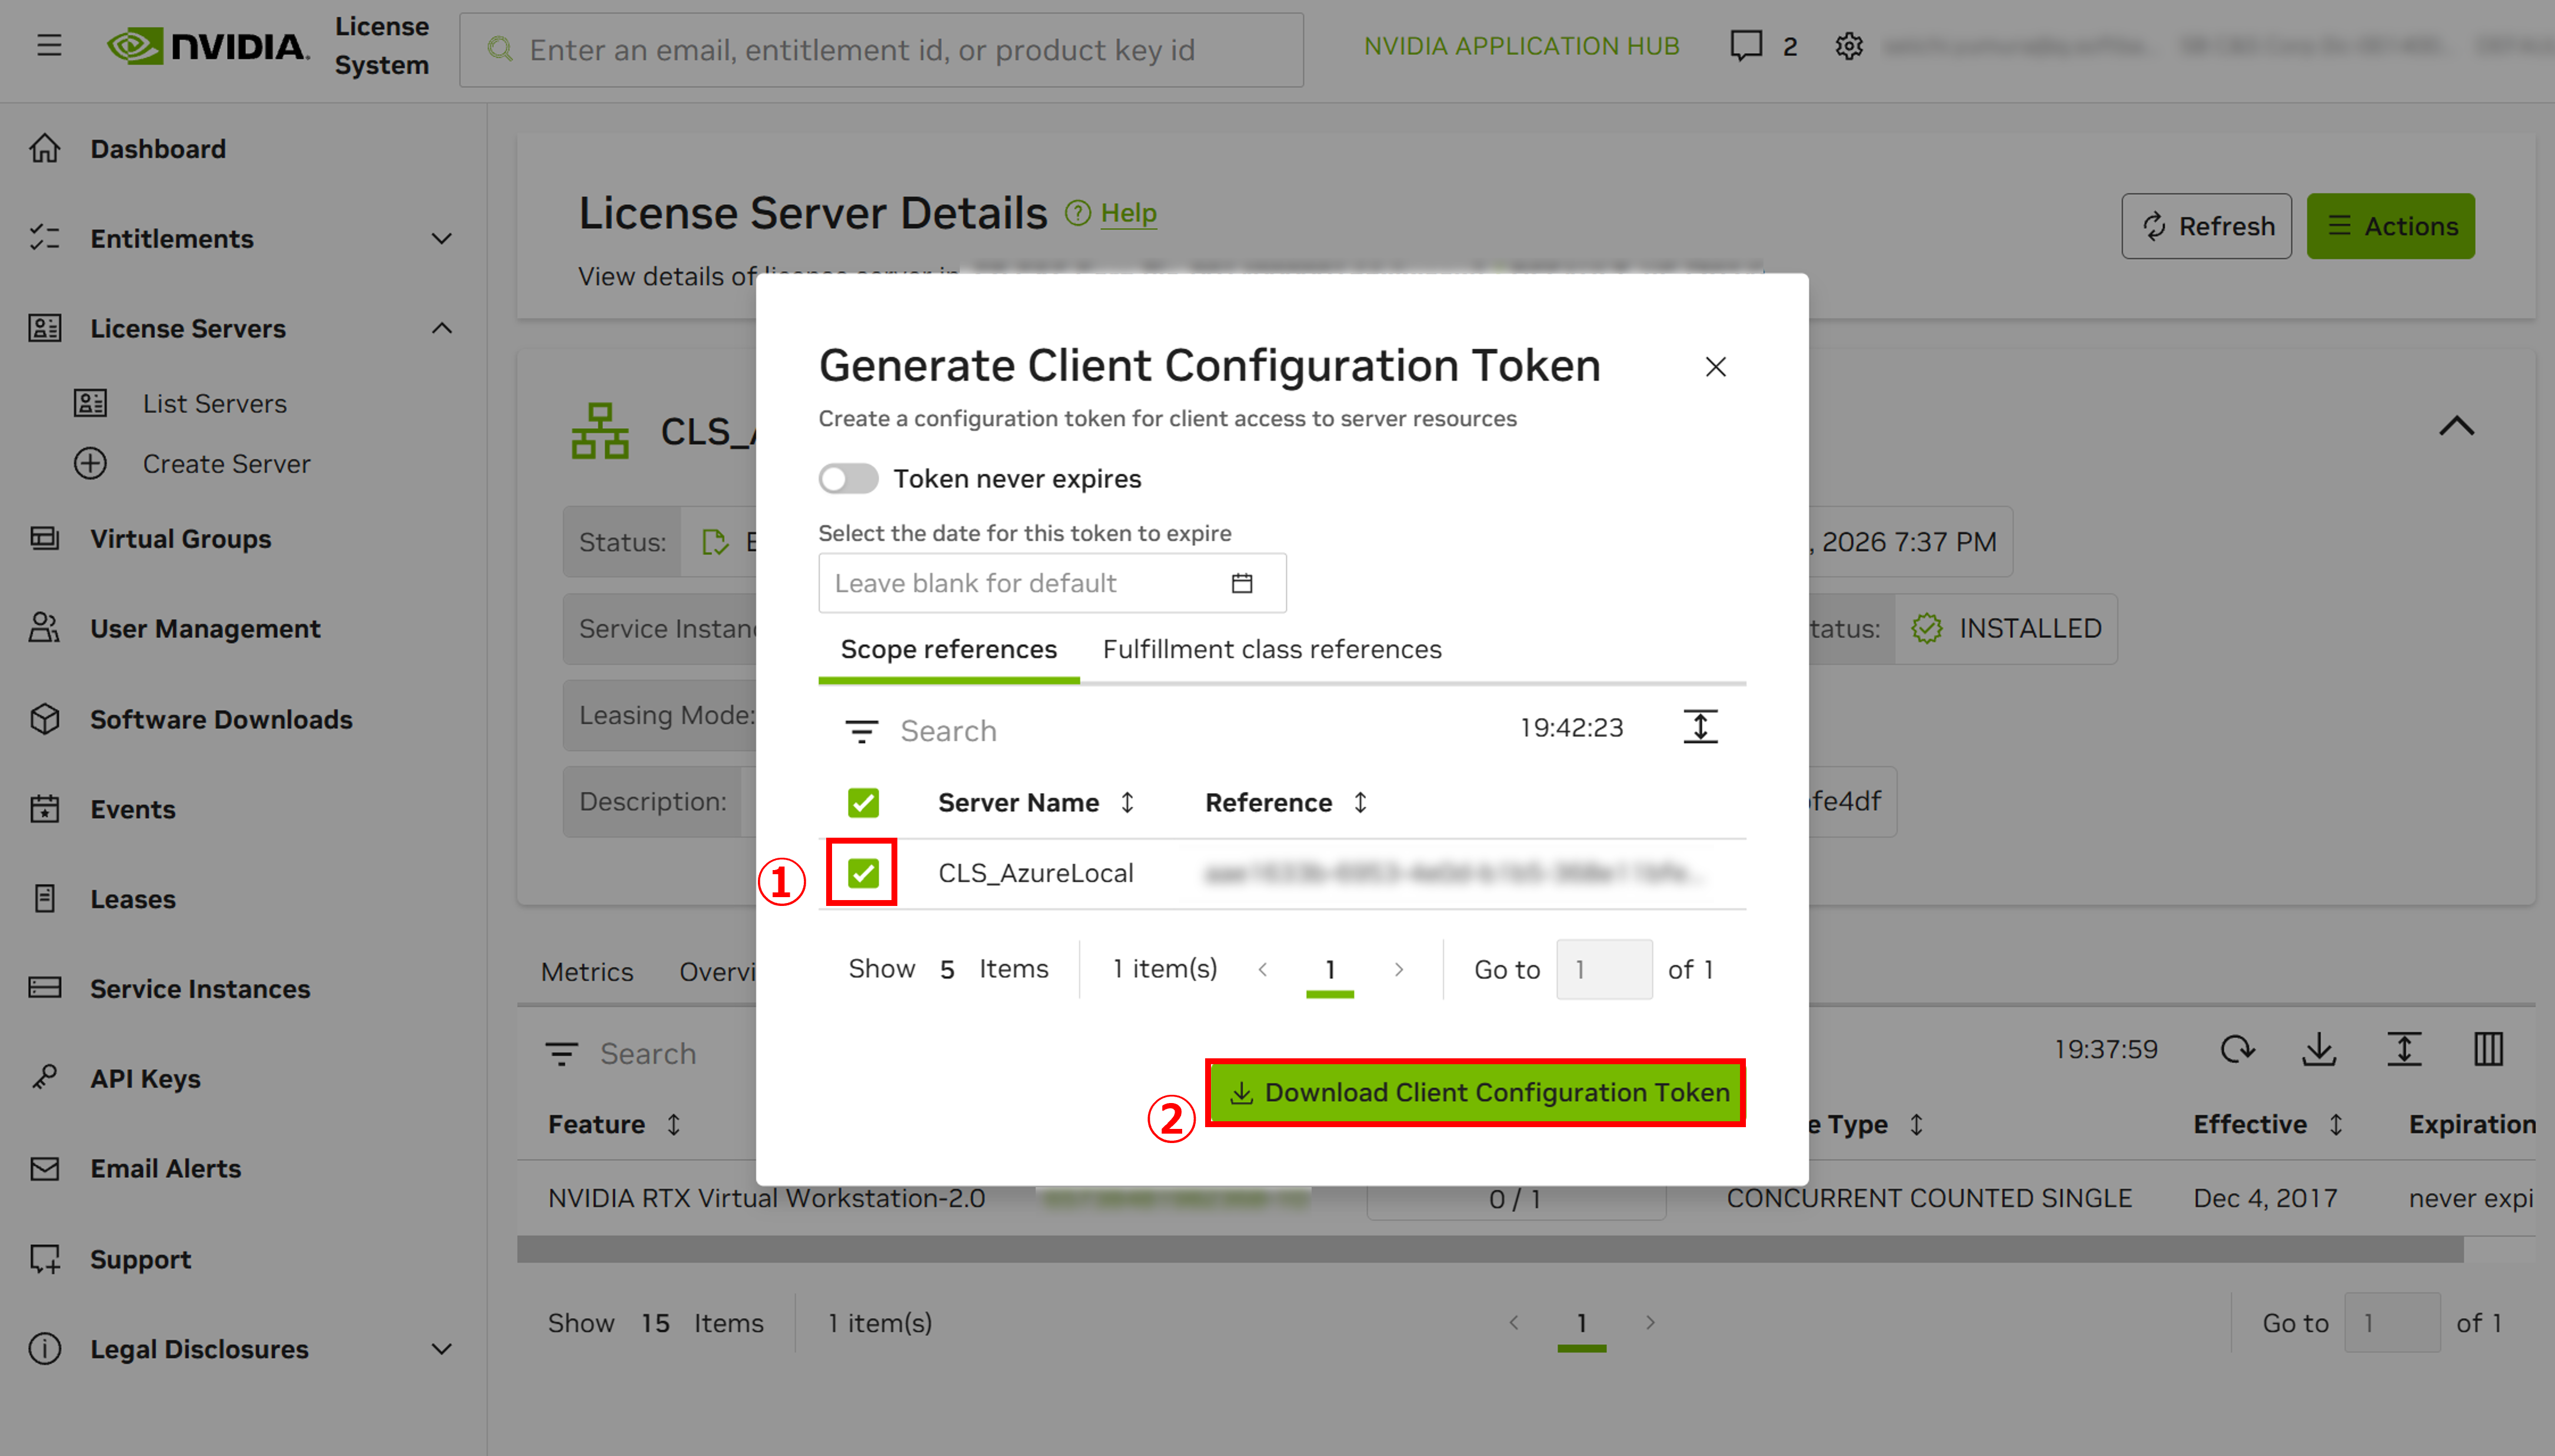Sort the Effective column
The image size is (2555, 1456).
coord(2335,1125)
